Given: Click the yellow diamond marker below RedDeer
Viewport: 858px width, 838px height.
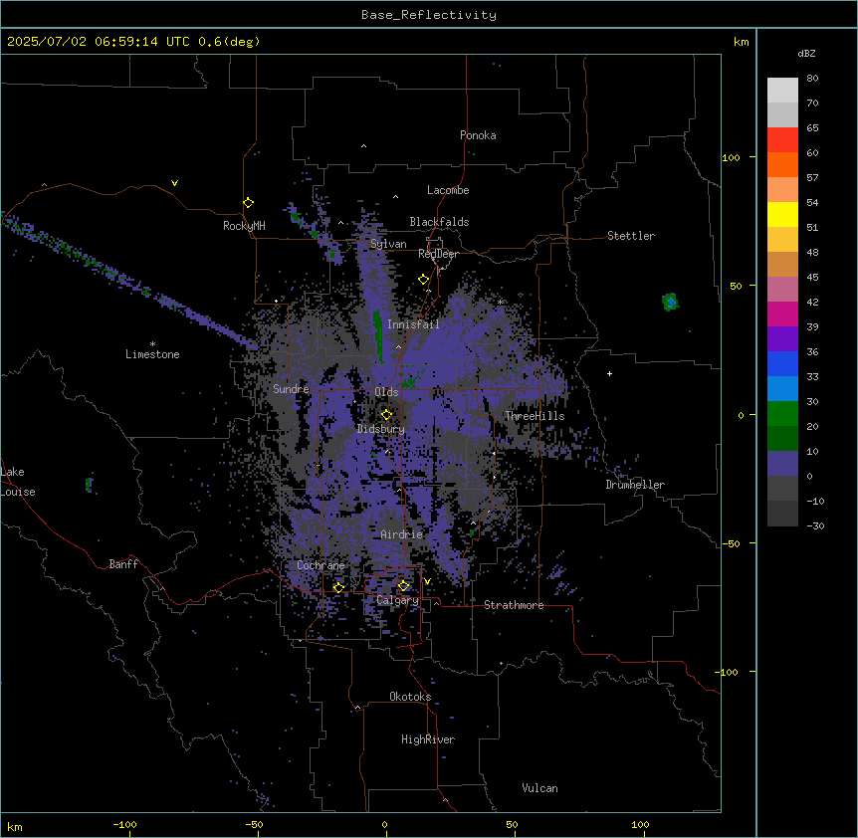Looking at the screenshot, I should click(x=423, y=280).
